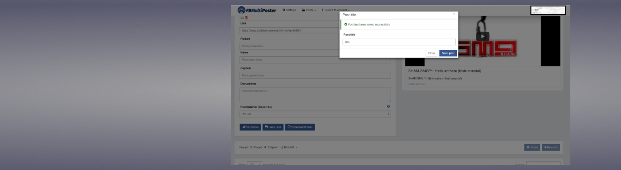Click the Close button in the dialog
This screenshot has width=621, height=170.
click(x=432, y=53)
